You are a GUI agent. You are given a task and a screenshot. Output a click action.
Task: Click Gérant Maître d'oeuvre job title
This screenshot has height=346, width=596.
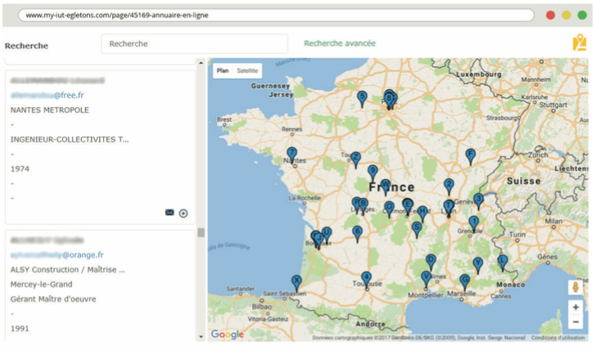click(53, 299)
